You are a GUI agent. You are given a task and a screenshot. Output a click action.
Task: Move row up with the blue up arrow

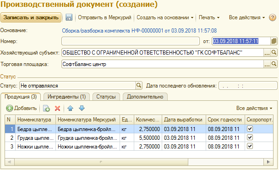[x=70, y=108]
